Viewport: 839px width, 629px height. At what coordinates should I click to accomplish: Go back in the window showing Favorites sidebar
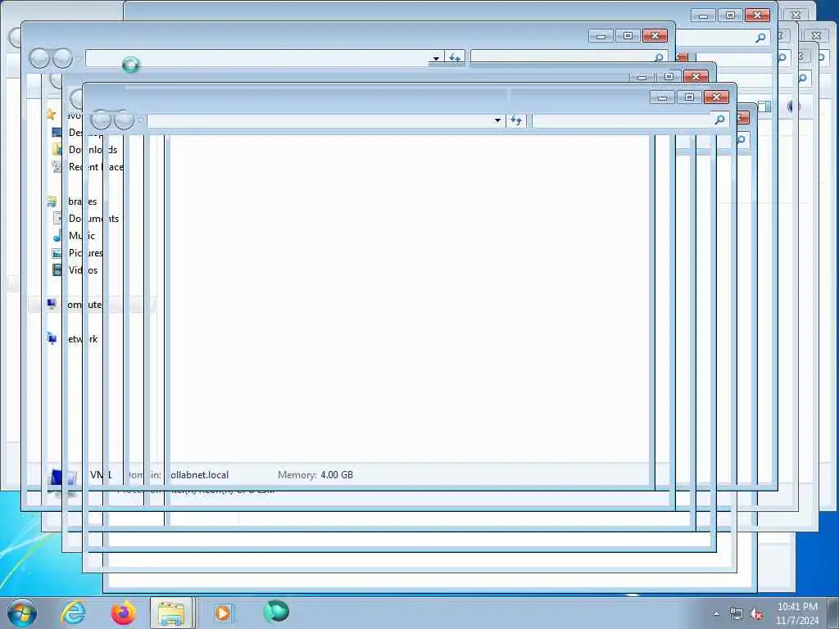click(x=39, y=58)
